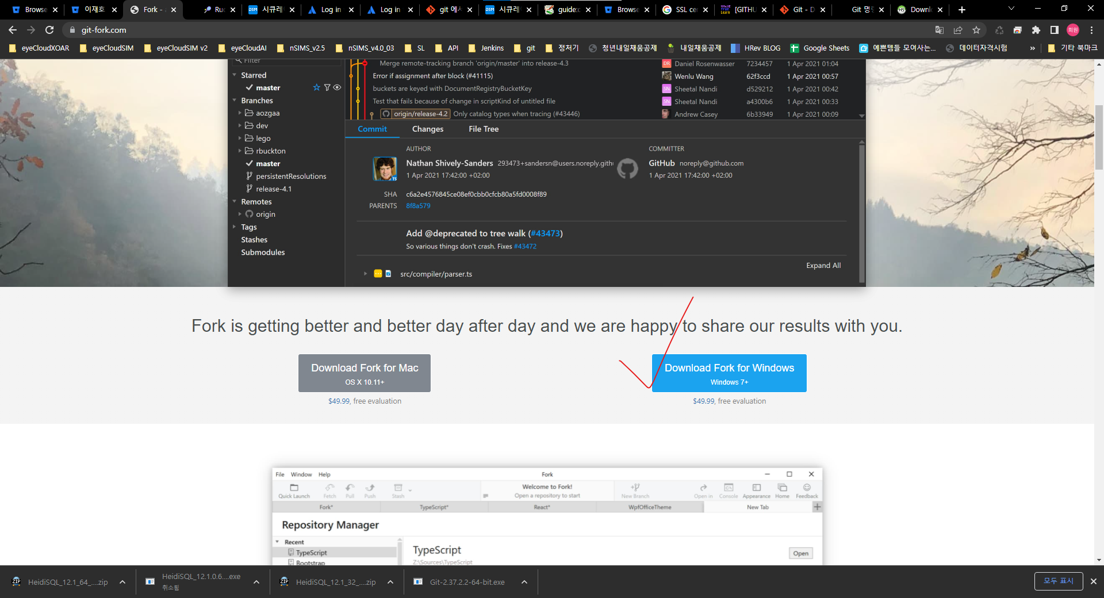Open the Jenkins bookmark folder
The width and height of the screenshot is (1104, 598).
[x=486, y=48]
